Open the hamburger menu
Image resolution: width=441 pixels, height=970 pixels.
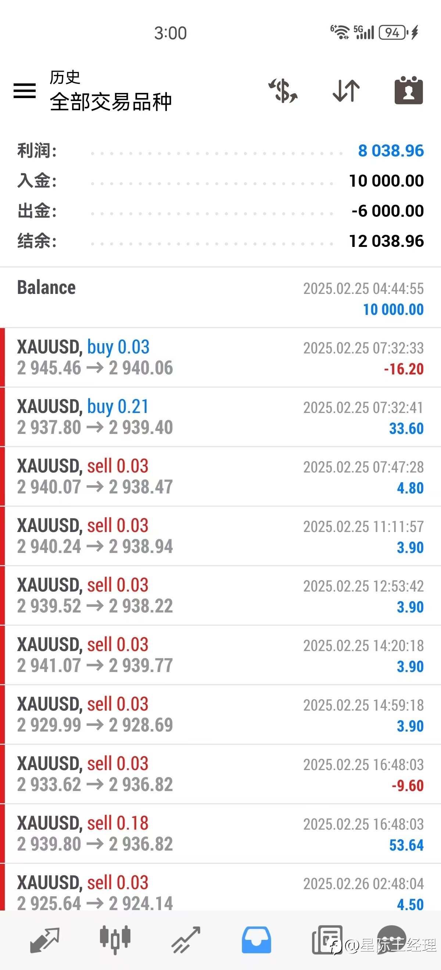click(25, 91)
